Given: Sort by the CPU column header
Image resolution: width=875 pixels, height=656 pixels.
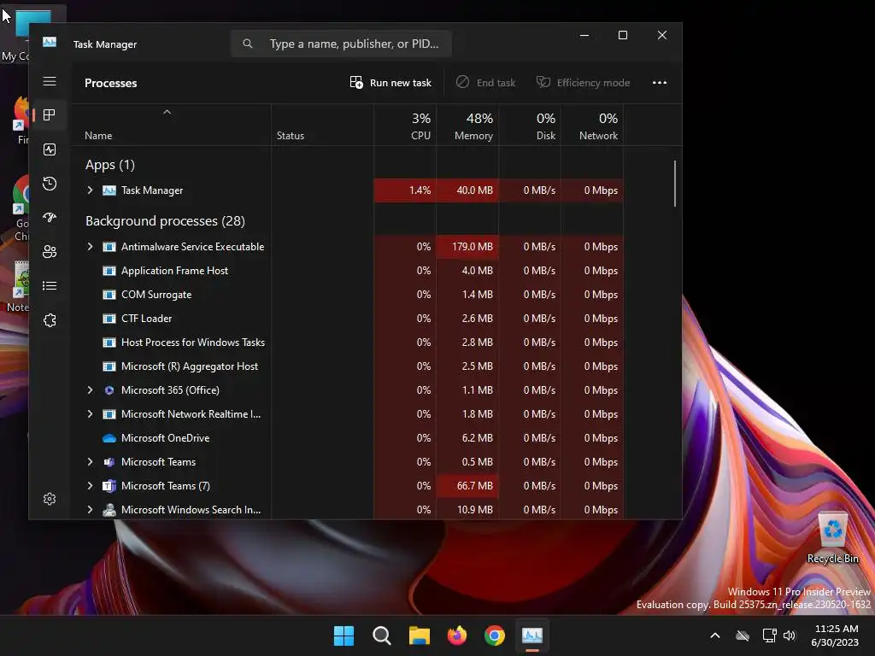Looking at the screenshot, I should (x=405, y=126).
